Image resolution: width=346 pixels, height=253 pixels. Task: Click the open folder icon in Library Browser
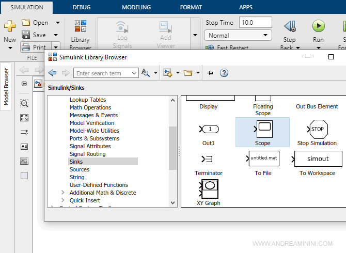(x=188, y=73)
